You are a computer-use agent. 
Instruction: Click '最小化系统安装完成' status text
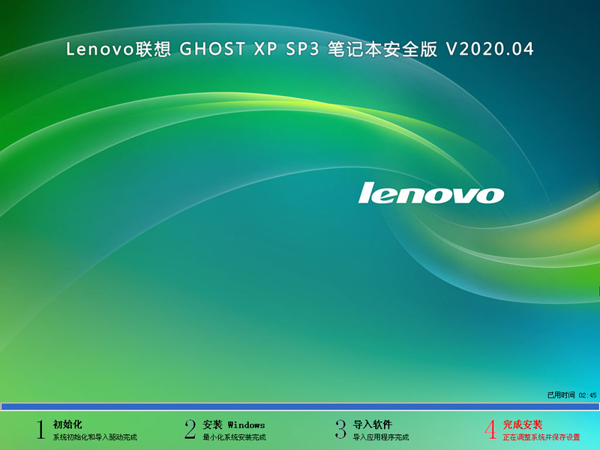[234, 437]
